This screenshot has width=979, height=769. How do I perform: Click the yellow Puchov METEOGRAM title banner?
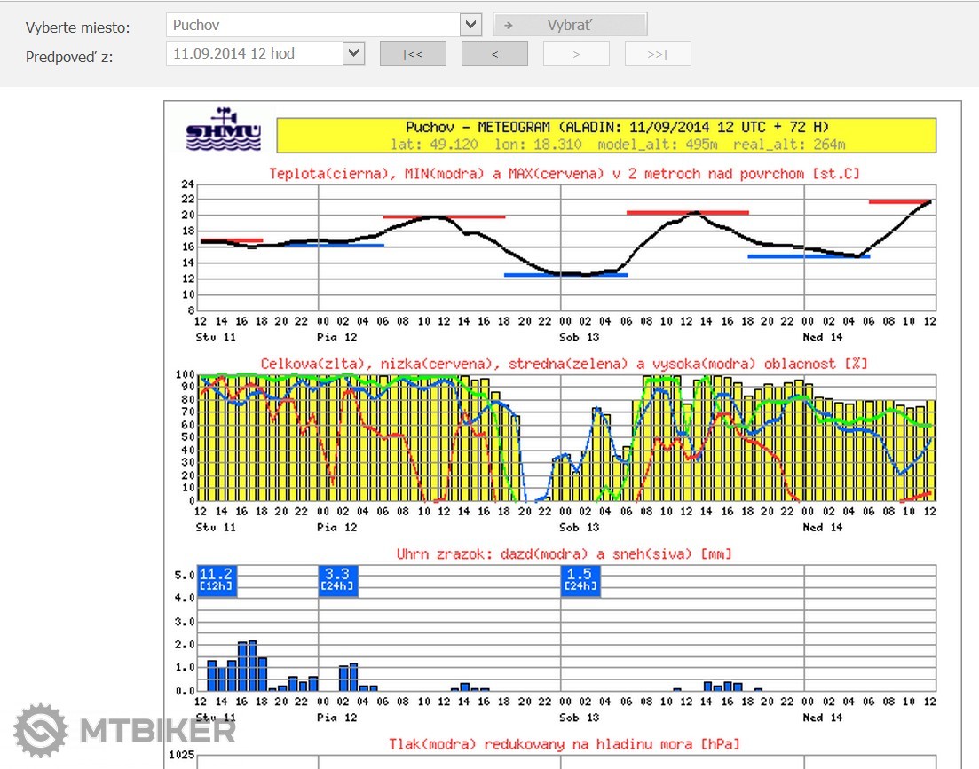[x=606, y=136]
